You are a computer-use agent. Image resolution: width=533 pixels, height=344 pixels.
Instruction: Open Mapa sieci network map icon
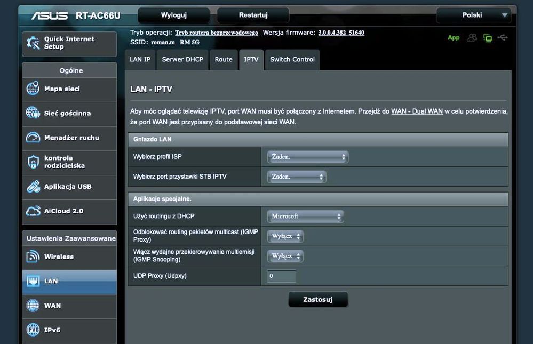pyautogui.click(x=33, y=89)
